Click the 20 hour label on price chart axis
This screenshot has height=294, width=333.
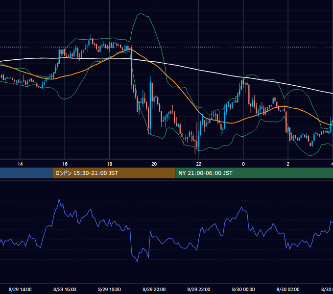coord(154,164)
